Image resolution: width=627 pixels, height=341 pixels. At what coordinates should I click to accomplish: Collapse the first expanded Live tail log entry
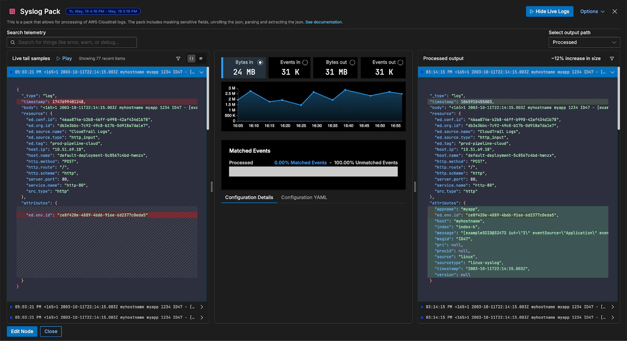[x=201, y=72]
